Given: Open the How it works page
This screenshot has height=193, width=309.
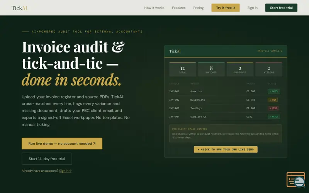Looking at the screenshot, I should (x=154, y=8).
